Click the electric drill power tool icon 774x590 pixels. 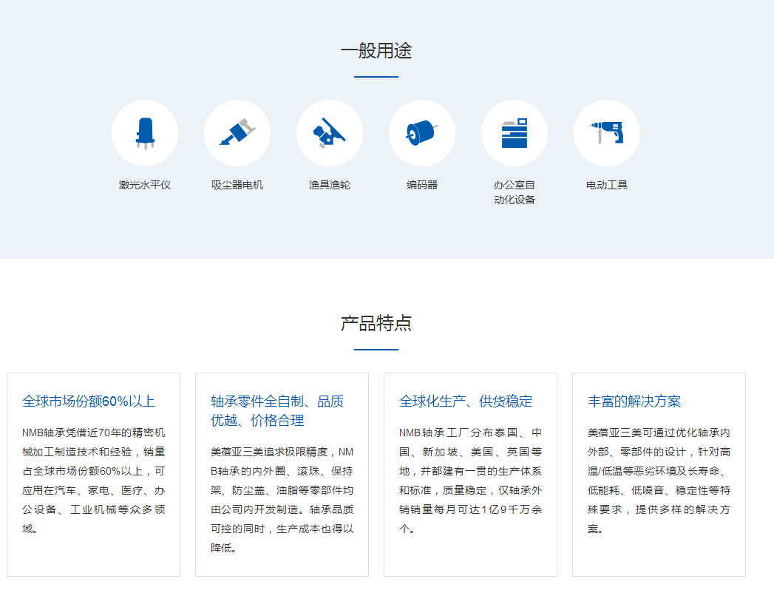coord(607,133)
